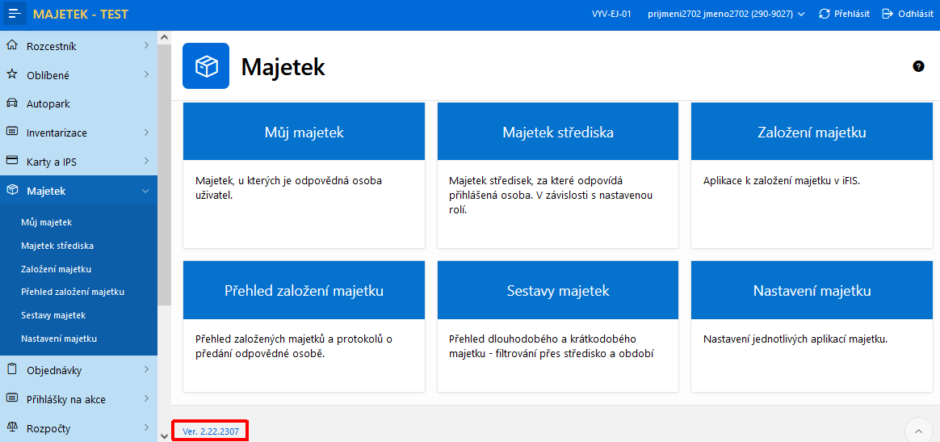The image size is (940, 442).
Task: Click the Autopark menu label
Action: click(48, 103)
